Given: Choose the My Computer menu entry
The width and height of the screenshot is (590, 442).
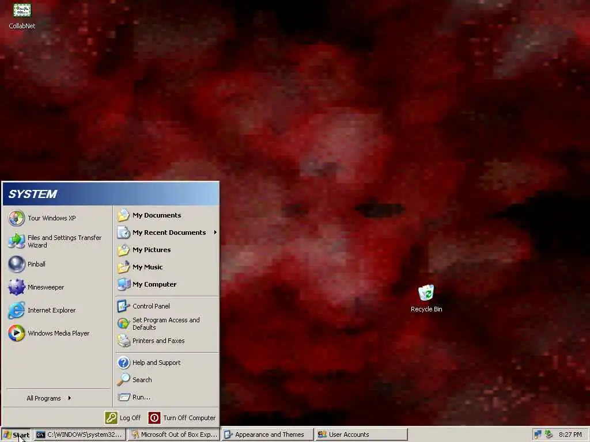Looking at the screenshot, I should (x=167, y=284).
